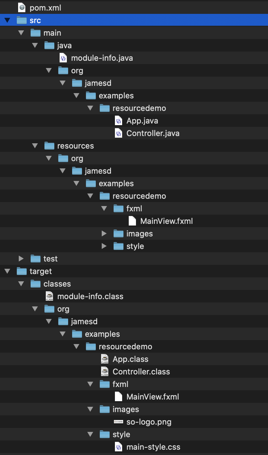Click the module-info.class file icon

(x=49, y=296)
